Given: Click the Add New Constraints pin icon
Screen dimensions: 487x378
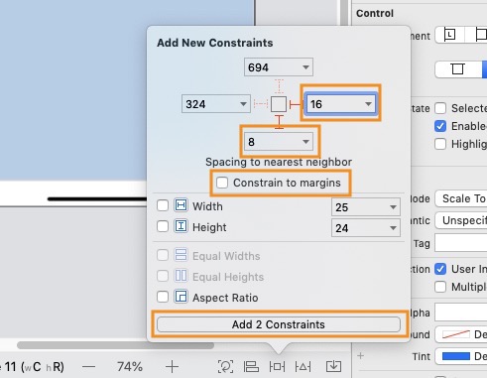Looking at the screenshot, I should 277,366.
